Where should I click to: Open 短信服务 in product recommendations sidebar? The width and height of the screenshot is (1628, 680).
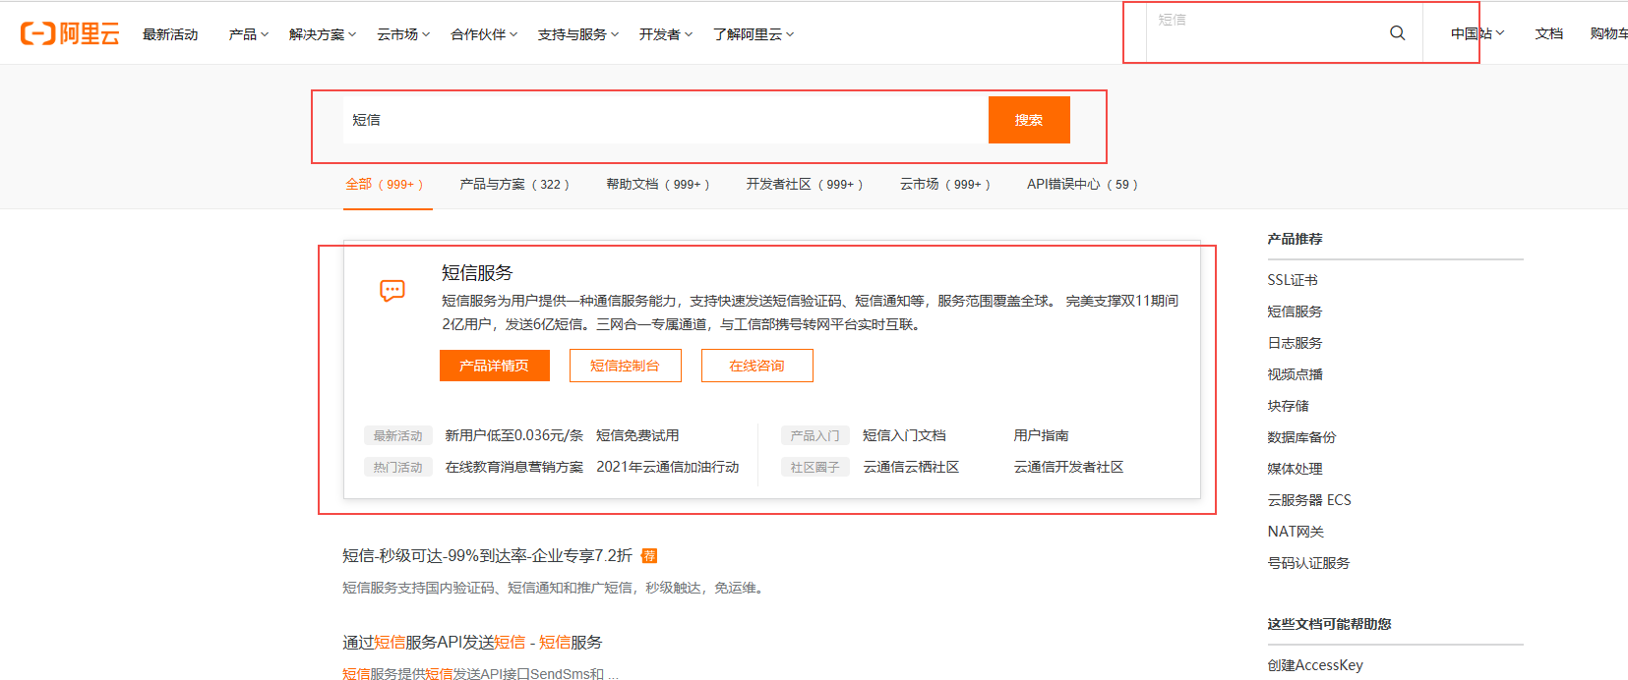pyautogui.click(x=1295, y=312)
